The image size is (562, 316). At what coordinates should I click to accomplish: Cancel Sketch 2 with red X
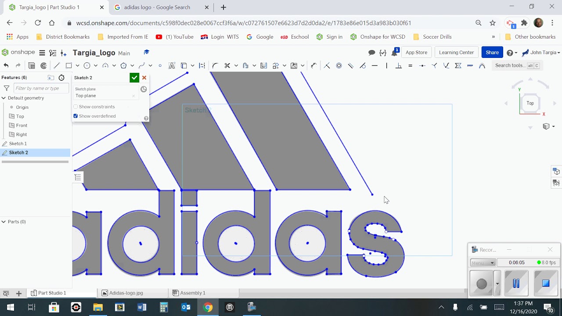(x=144, y=78)
